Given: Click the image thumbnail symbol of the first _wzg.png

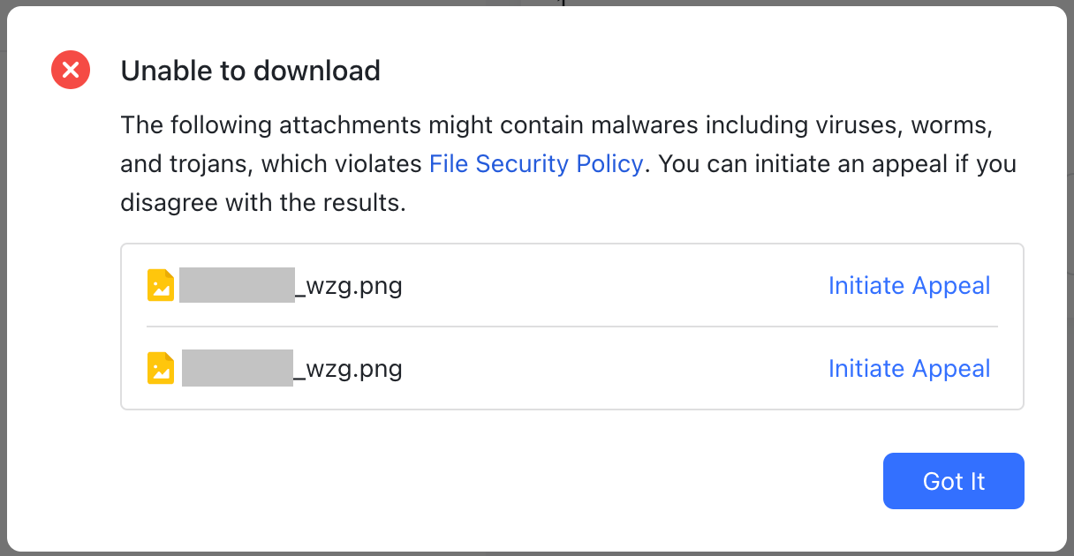Looking at the screenshot, I should tap(160, 284).
